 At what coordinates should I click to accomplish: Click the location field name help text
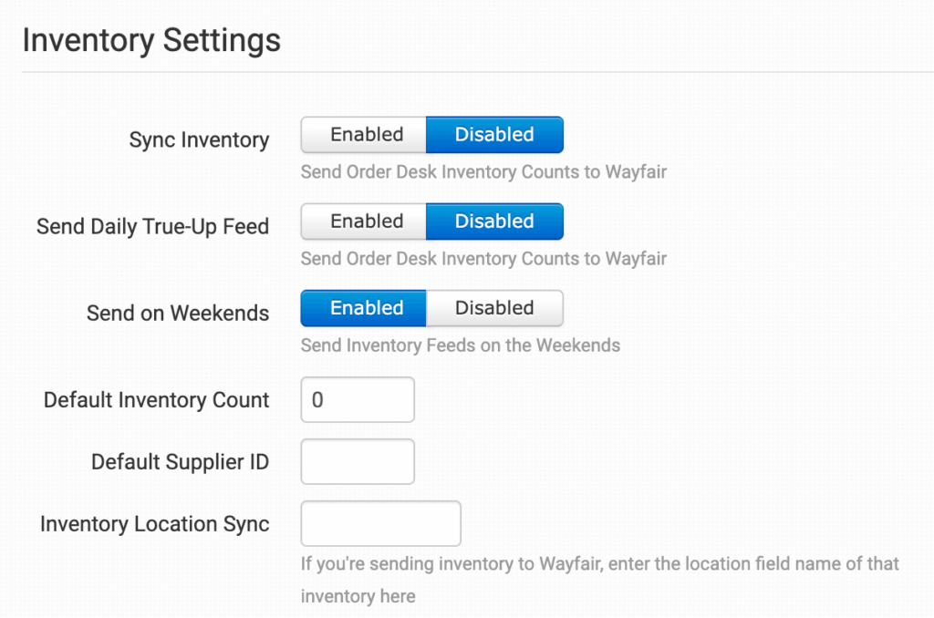pos(599,564)
